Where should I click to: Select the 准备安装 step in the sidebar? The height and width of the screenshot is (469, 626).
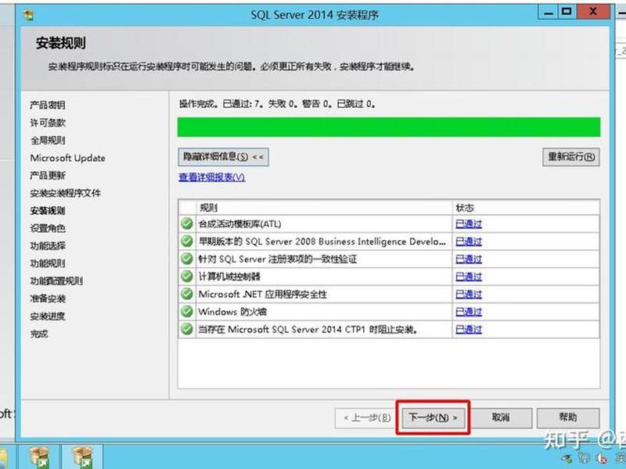tap(48, 299)
